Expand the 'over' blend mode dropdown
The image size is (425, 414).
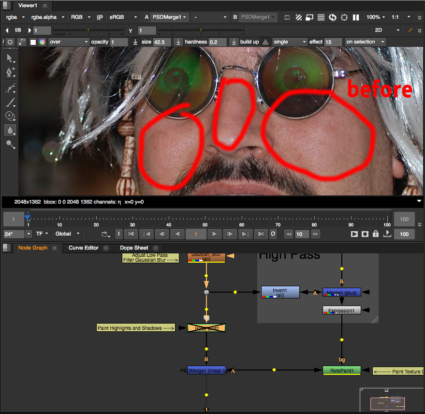[x=69, y=42]
